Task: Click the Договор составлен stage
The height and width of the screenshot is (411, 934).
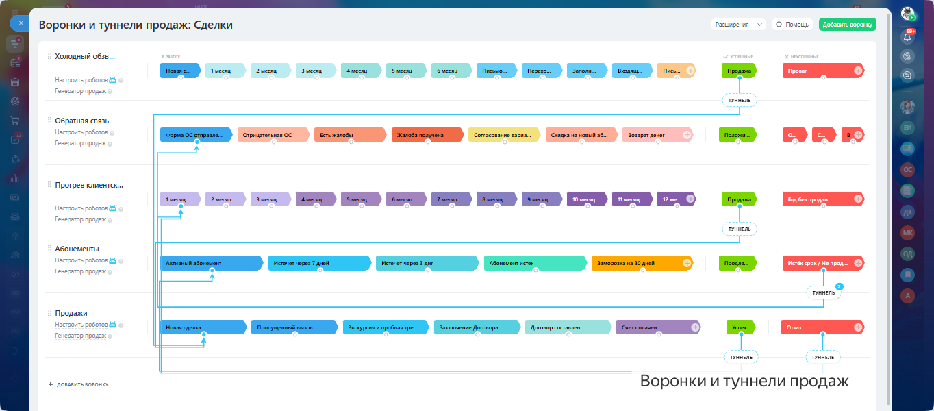Action: click(568, 327)
